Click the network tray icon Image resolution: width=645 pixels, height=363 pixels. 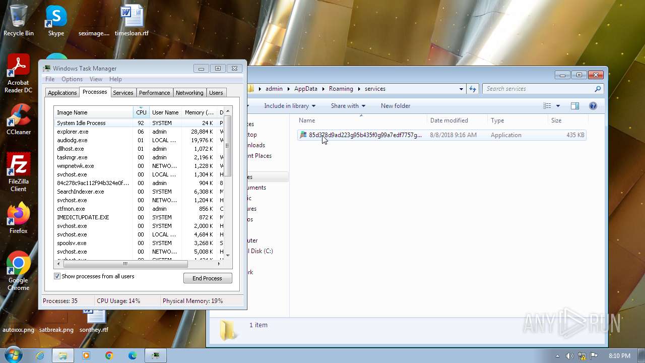point(582,356)
